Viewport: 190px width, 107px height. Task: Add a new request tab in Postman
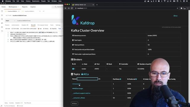point(40,11)
